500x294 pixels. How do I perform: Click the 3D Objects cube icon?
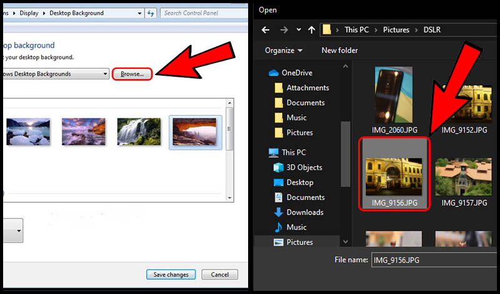[278, 168]
